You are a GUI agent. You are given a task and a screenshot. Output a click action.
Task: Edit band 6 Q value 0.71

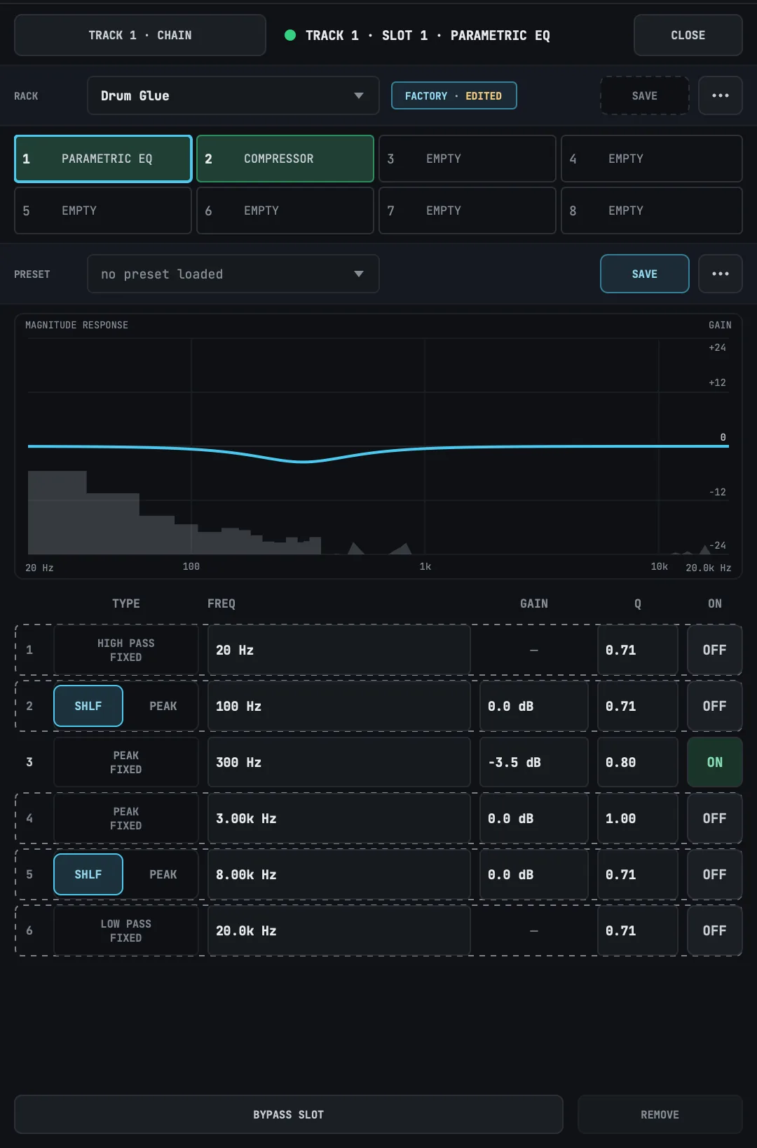(638, 930)
